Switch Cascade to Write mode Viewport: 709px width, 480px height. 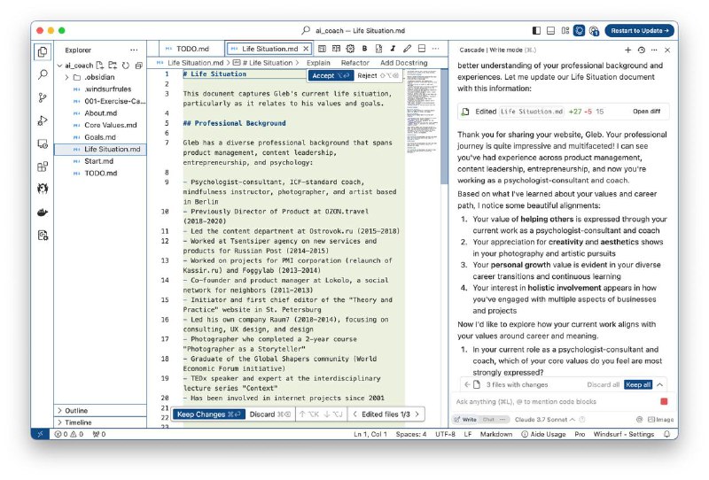click(466, 420)
